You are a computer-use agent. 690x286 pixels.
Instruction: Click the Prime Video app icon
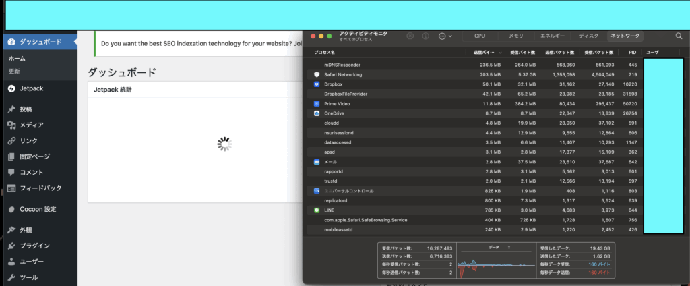[x=317, y=104]
